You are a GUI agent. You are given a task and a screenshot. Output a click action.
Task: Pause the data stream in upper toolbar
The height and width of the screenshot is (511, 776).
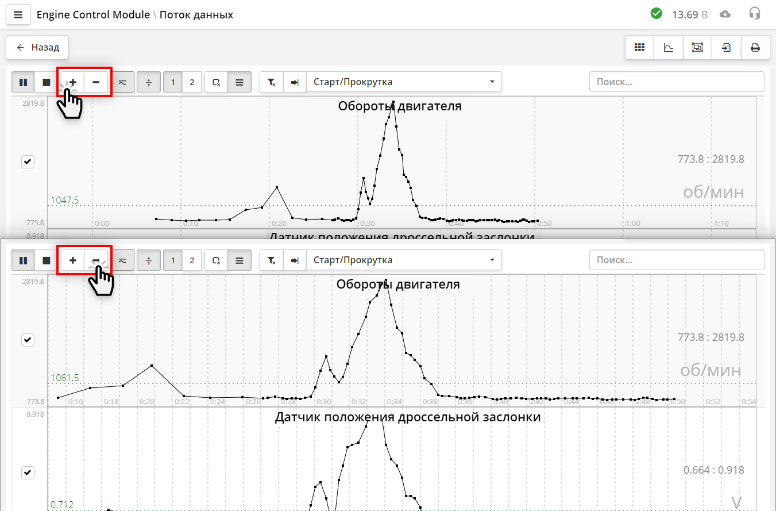pos(24,82)
